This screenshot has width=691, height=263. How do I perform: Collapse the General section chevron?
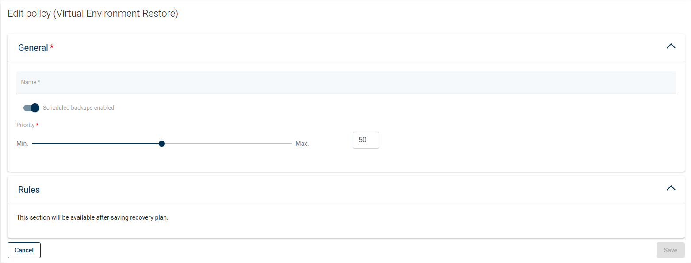[x=671, y=46]
